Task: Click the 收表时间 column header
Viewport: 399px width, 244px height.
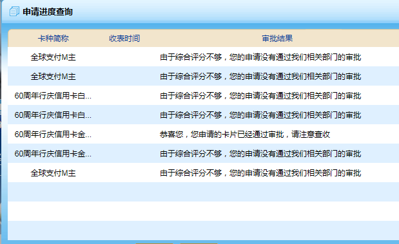Action: pyautogui.click(x=124, y=39)
